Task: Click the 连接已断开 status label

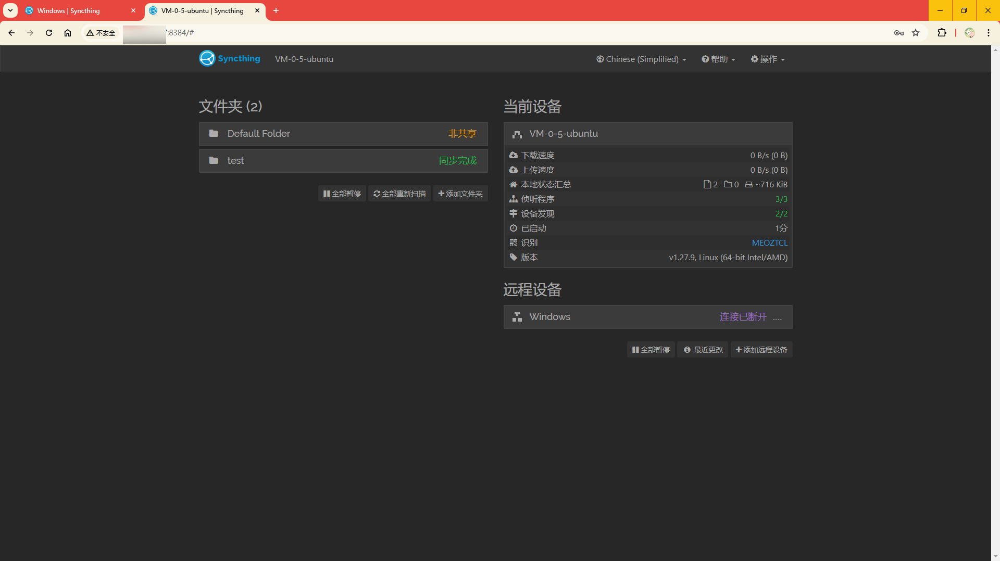Action: point(743,317)
